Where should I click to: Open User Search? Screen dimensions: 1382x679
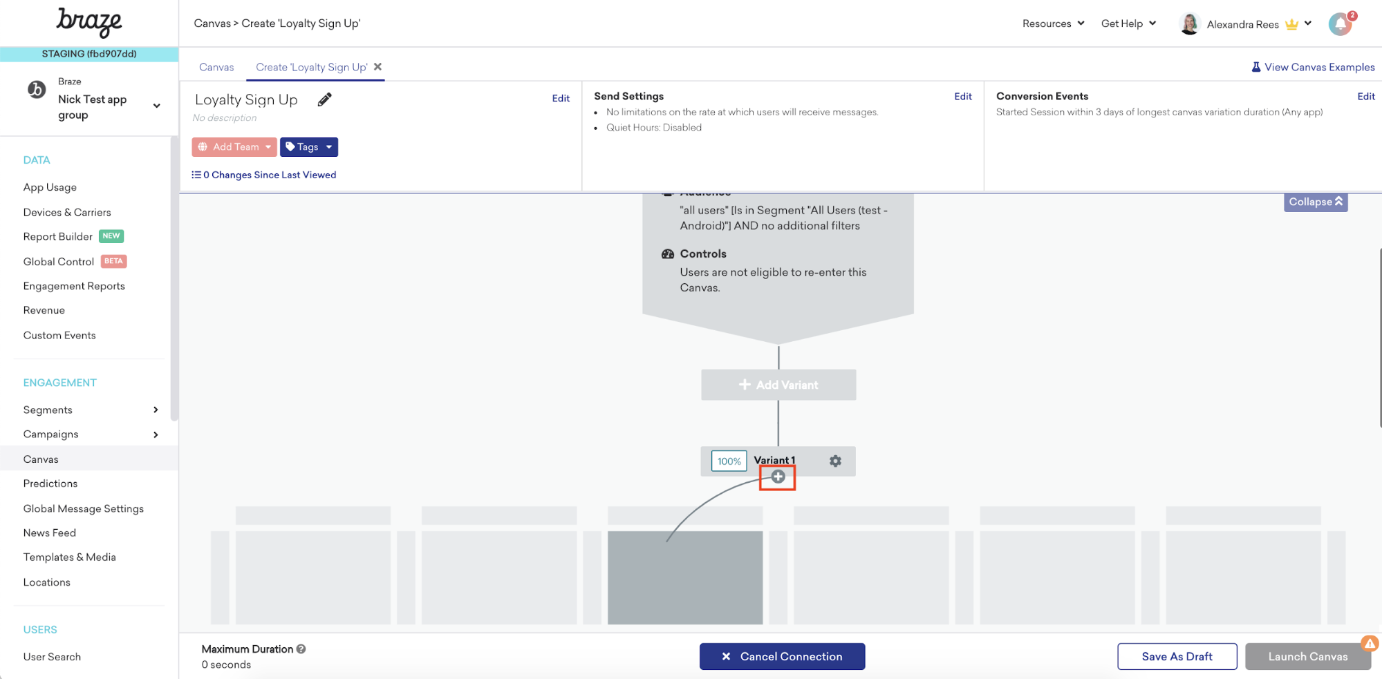click(52, 657)
